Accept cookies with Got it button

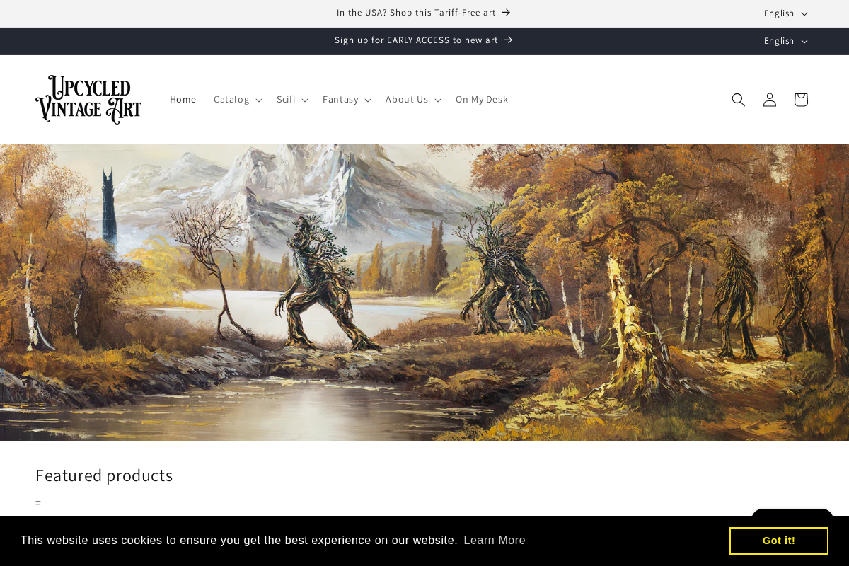(x=778, y=541)
